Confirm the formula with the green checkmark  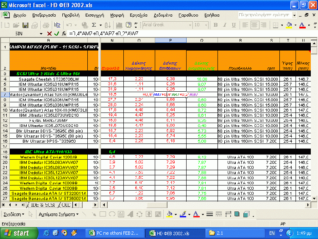pos(56,34)
